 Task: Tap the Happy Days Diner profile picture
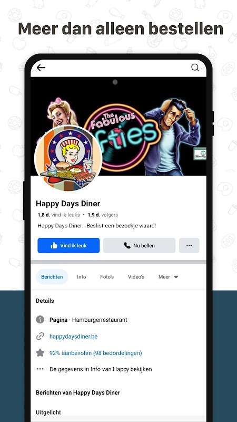click(68, 158)
